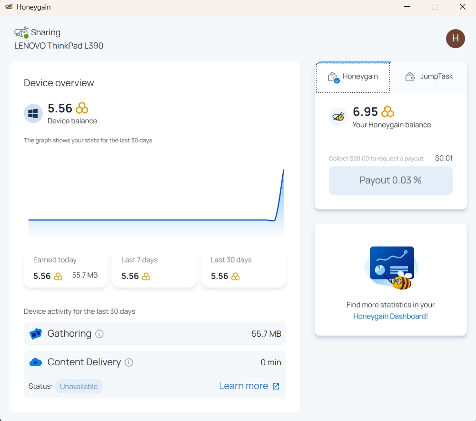476x421 pixels.
Task: Click the Honeygain app icon in title bar
Action: point(9,7)
